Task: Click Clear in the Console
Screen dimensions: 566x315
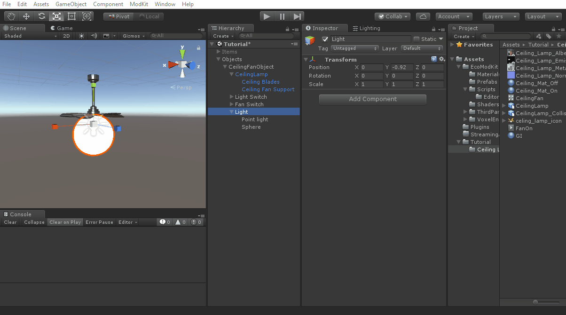Action: [x=10, y=222]
